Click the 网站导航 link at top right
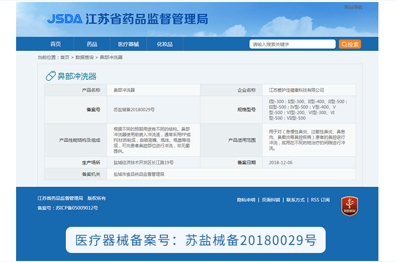397x262 pixels. pos(353,8)
